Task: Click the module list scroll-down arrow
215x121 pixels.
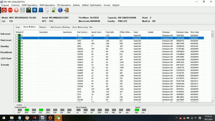Action: 212,101
